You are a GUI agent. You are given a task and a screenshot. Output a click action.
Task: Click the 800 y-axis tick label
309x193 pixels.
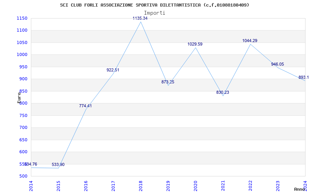(23, 103)
